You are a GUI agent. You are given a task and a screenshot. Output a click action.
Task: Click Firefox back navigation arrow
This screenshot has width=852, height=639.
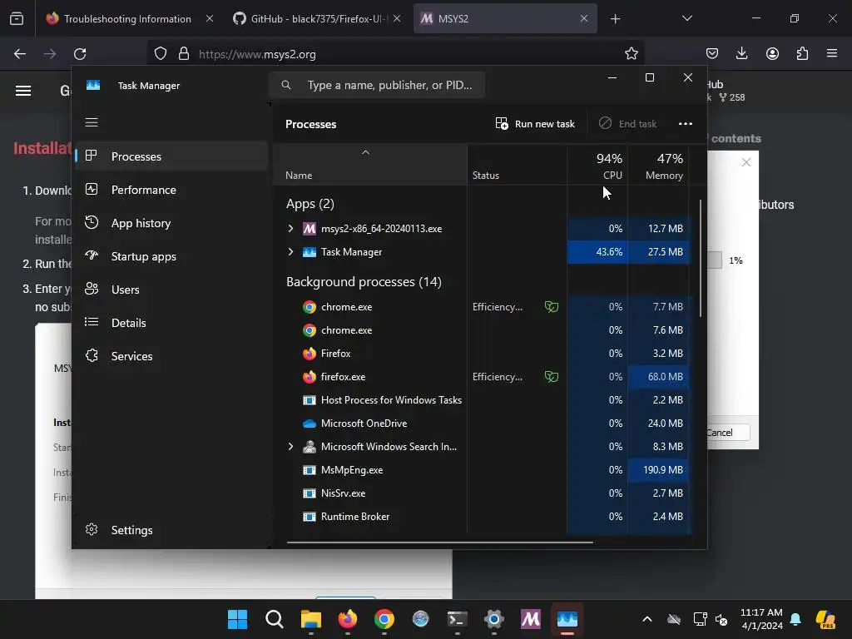coord(20,54)
